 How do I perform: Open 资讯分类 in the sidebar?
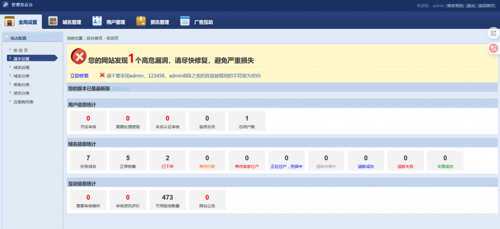point(21,93)
